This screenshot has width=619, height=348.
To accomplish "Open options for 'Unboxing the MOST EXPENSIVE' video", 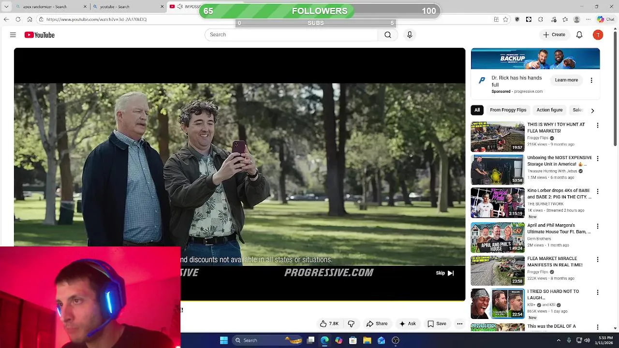I will (x=597, y=159).
